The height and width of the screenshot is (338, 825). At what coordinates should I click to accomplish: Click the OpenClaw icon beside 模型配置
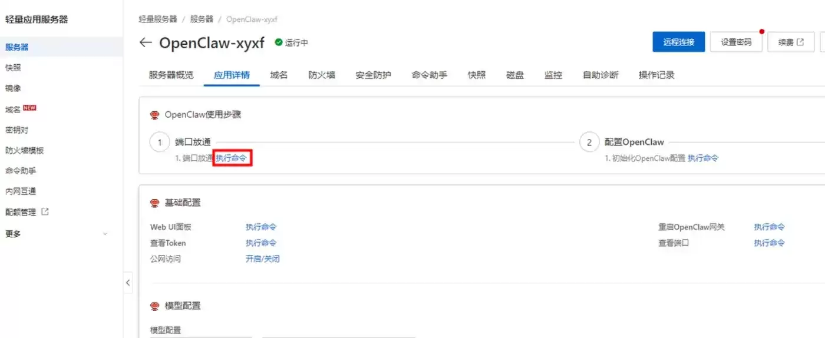[x=155, y=306]
